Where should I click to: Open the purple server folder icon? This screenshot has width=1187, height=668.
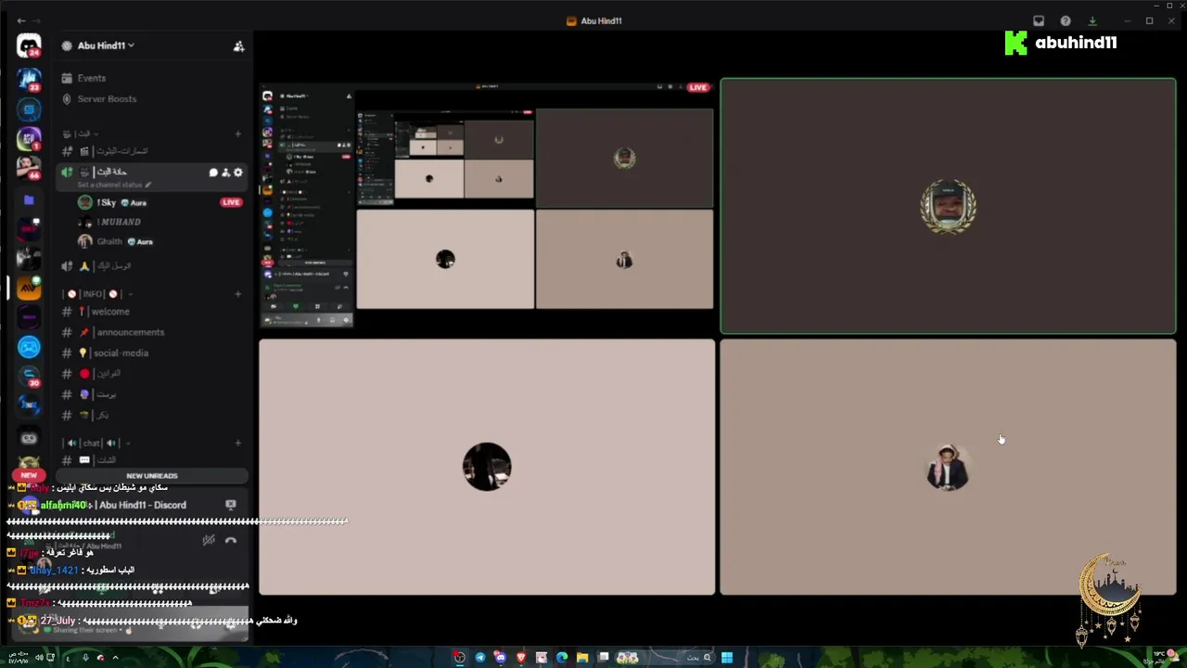click(29, 199)
